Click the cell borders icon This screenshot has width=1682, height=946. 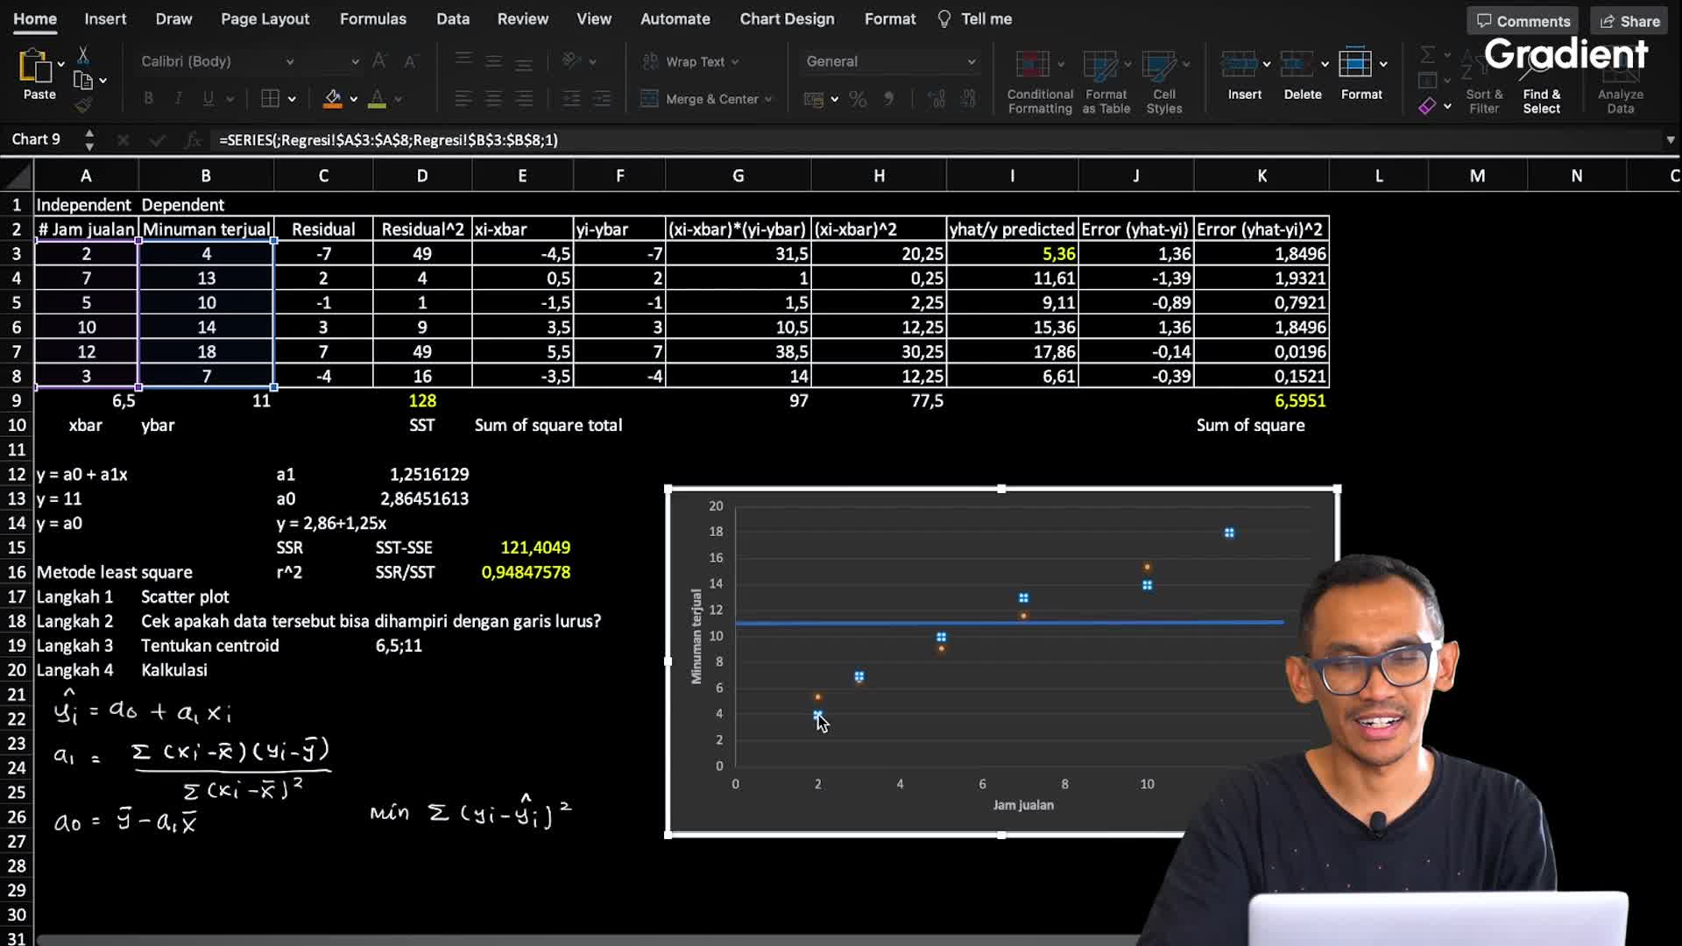[271, 99]
